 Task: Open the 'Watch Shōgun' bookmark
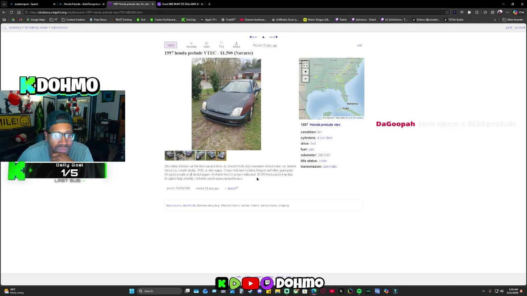[x=316, y=20]
